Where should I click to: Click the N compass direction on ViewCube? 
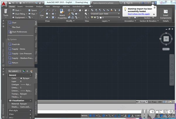click(166, 33)
